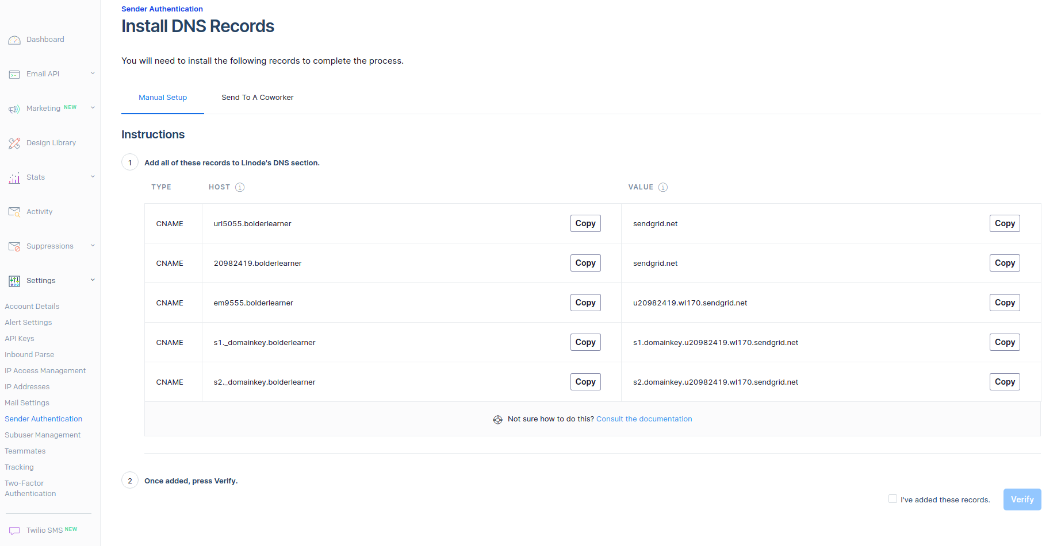This screenshot has height=546, width=1061.
Task: Copy host s1._domainkey.bolderlearner
Action: pos(585,342)
